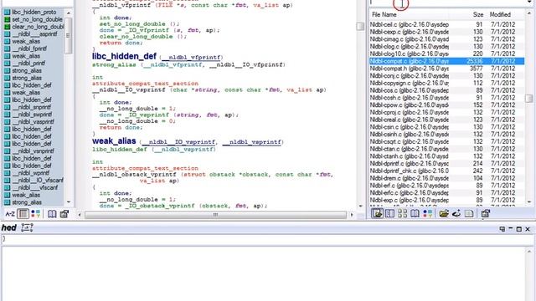The image size is (536, 301).
Task: Toggle symbol window tree view icon
Action: click(x=23, y=214)
